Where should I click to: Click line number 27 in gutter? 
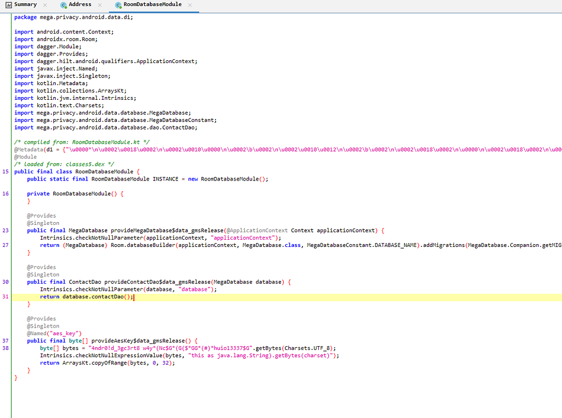pos(5,245)
